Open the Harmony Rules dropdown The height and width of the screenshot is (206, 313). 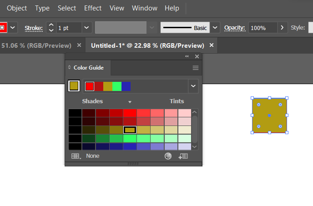pyautogui.click(x=193, y=86)
